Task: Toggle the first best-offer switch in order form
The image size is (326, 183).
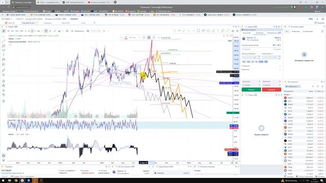Action: click(275, 45)
